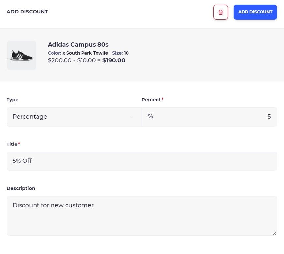The width and height of the screenshot is (284, 254).
Task: Click the ADD DISCOUNT page heading
Action: tap(27, 12)
